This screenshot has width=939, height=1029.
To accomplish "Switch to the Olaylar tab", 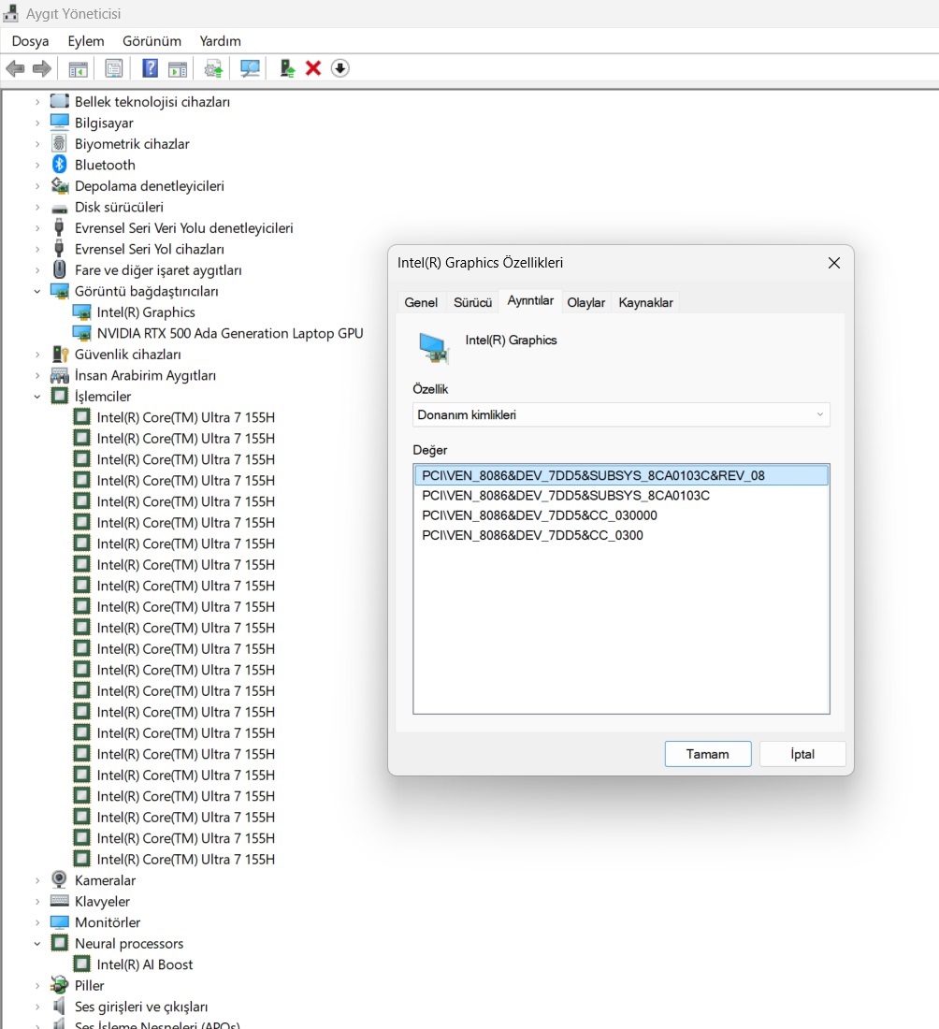I will (586, 302).
